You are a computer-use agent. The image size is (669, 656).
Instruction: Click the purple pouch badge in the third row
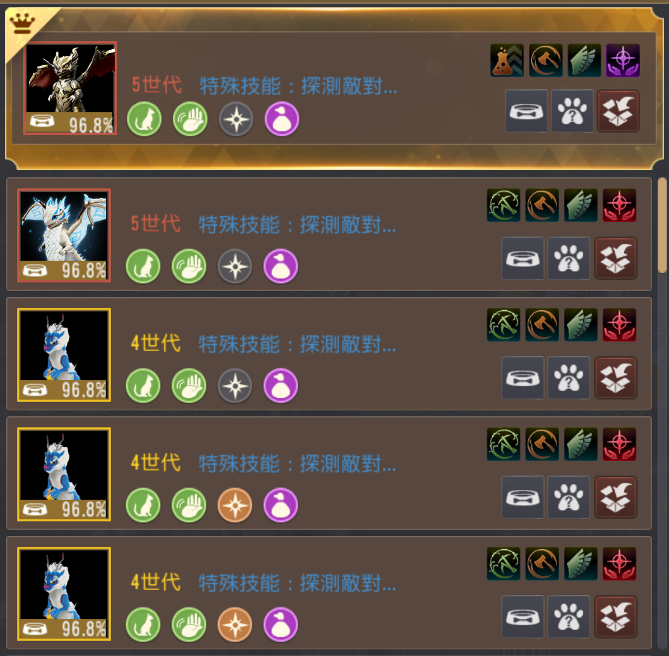point(281,386)
